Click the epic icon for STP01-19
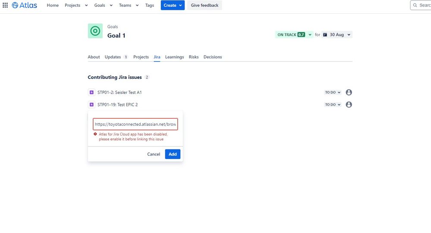This screenshot has height=233, width=431. [x=91, y=105]
